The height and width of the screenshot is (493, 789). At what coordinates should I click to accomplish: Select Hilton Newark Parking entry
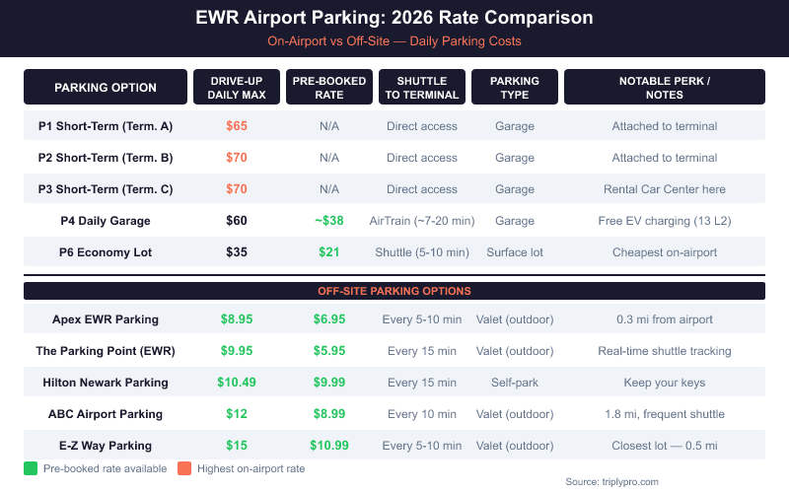tap(106, 383)
